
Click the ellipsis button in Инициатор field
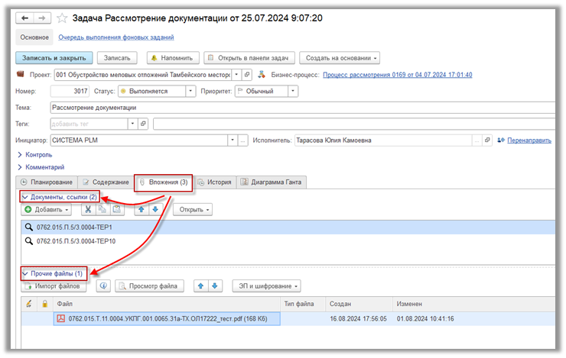tap(243, 140)
